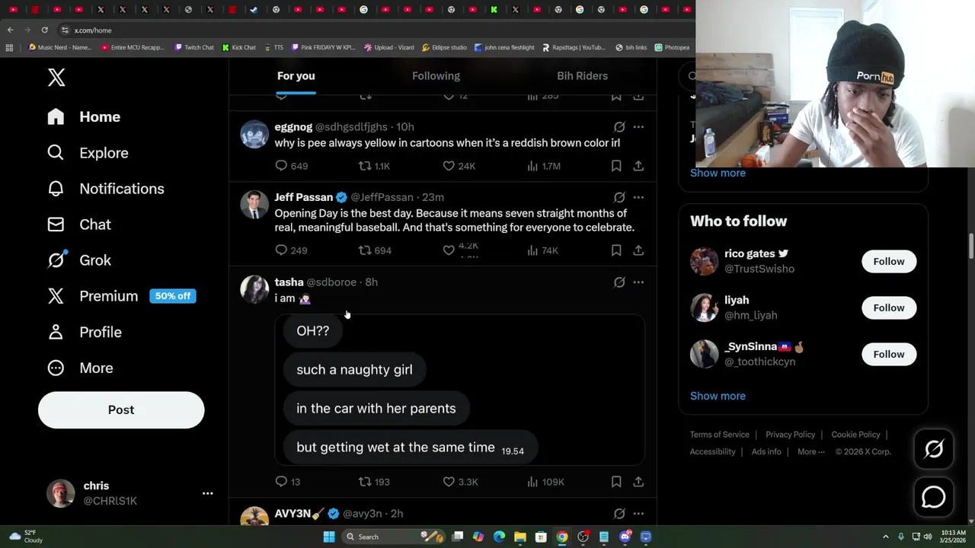Follow _SynSinna

click(x=889, y=354)
